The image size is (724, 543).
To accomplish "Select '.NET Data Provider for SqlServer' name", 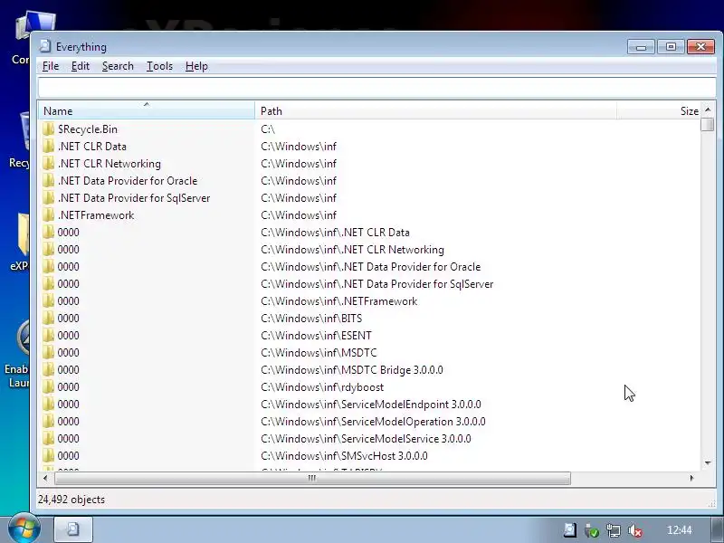I will (x=134, y=197).
